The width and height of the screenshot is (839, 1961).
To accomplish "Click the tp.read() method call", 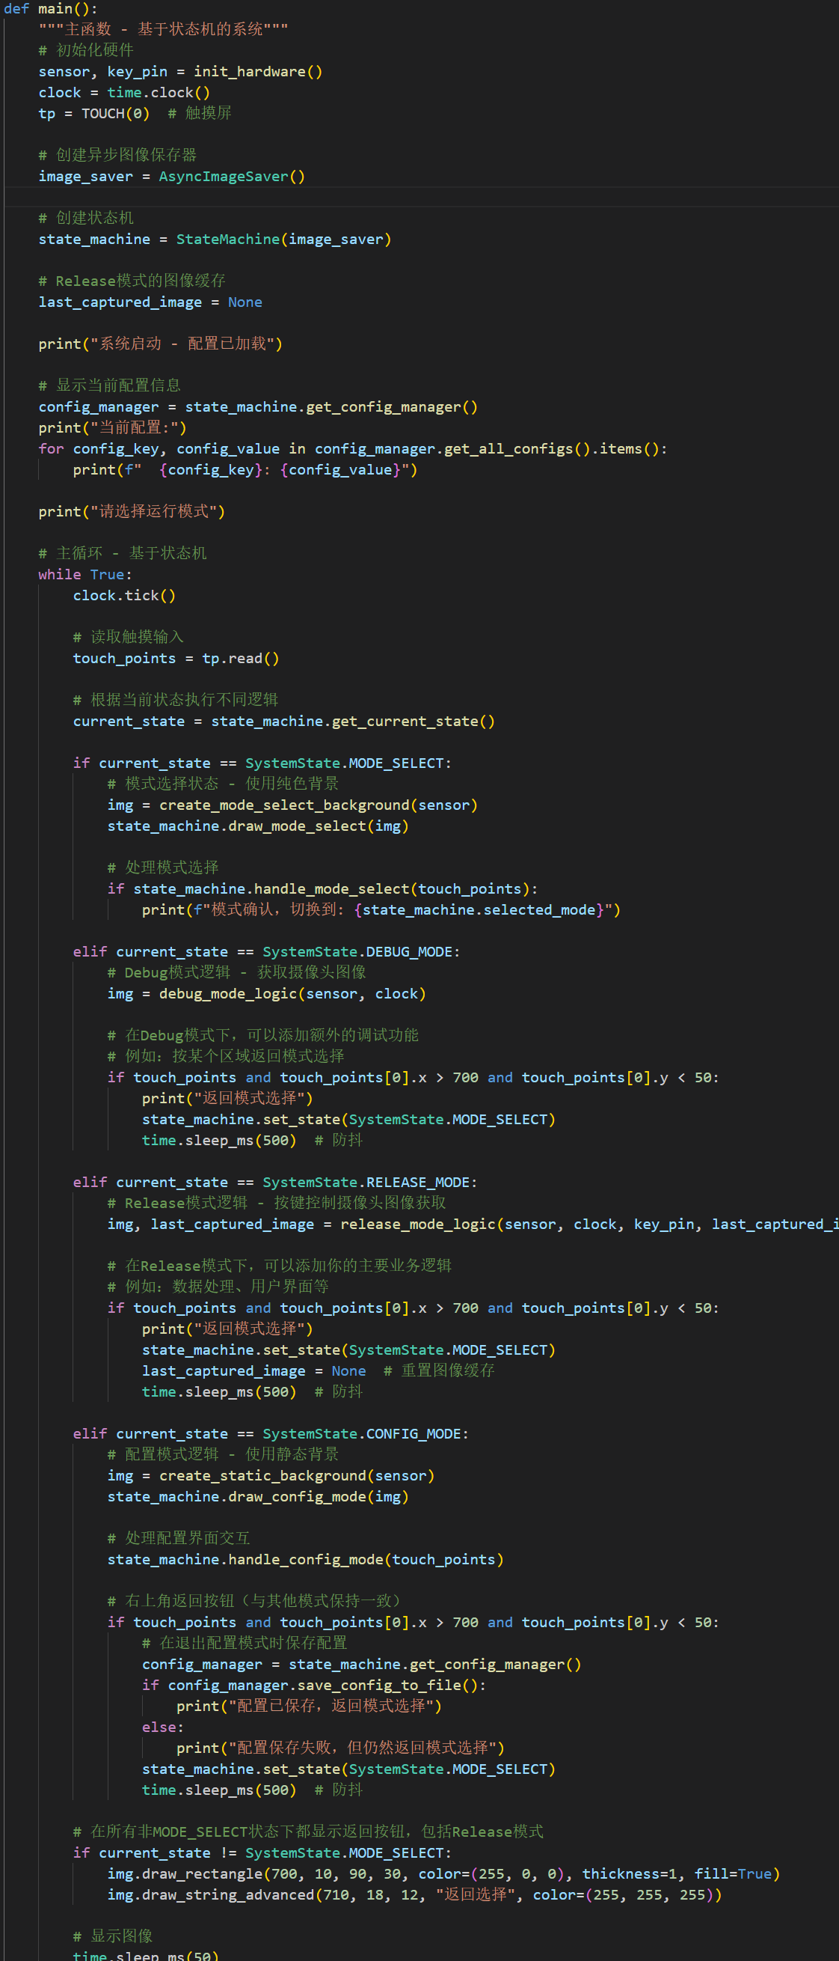I will pyautogui.click(x=240, y=659).
